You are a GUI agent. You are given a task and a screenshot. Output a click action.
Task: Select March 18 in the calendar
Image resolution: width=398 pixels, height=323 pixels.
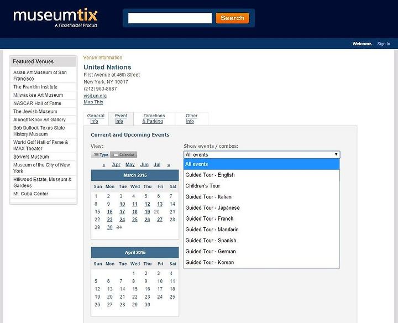[135, 212]
